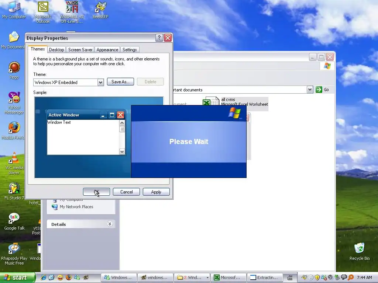Viewport: 378px width, 283px height.
Task: Click the Save As... button
Action: [120, 82]
